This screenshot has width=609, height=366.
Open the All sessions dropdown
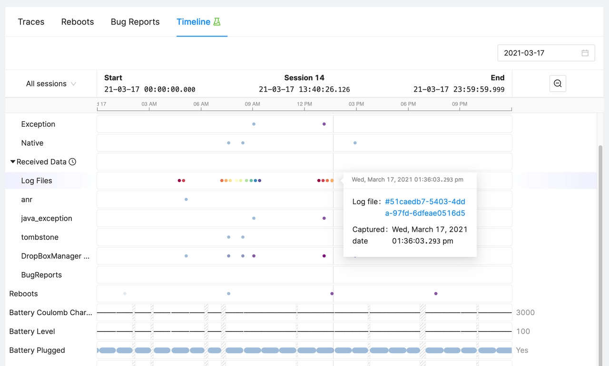point(51,84)
